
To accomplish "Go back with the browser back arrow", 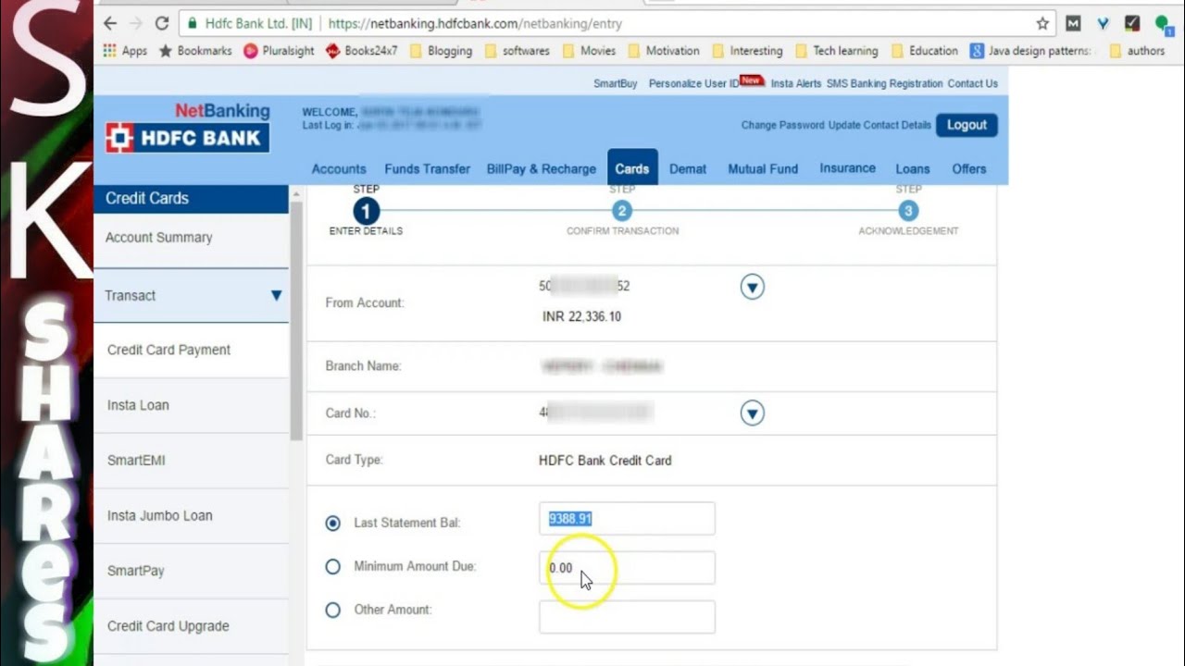I will coord(110,23).
